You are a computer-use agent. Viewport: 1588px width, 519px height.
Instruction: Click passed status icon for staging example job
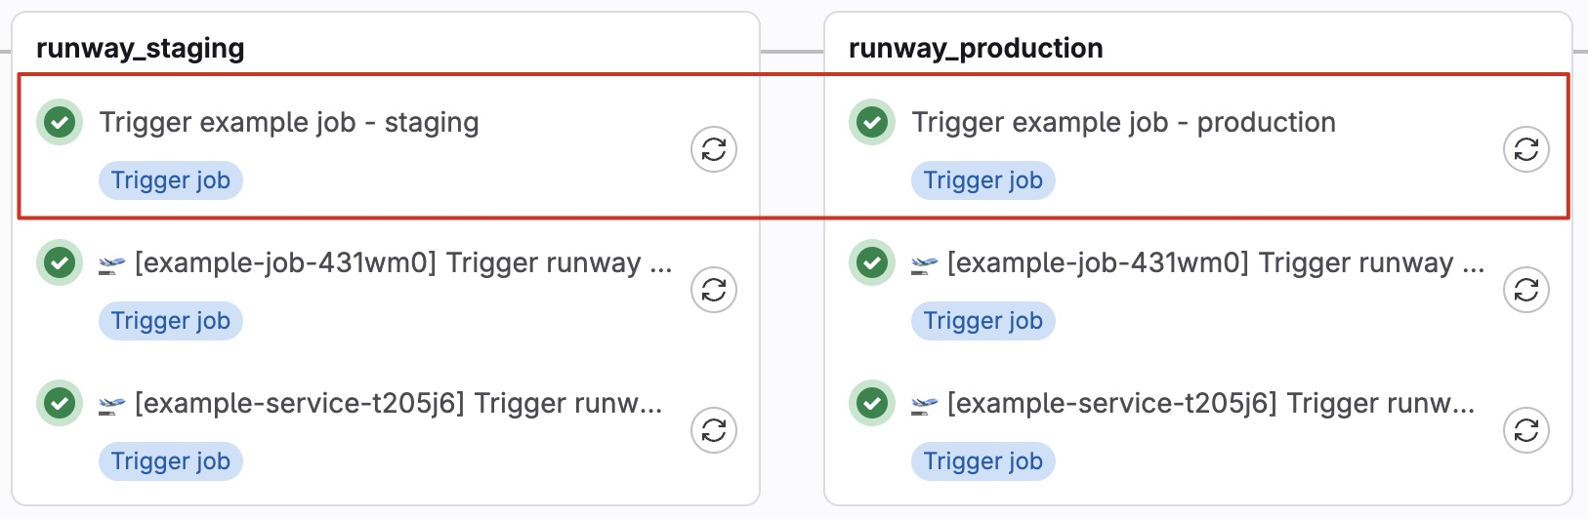click(x=60, y=122)
